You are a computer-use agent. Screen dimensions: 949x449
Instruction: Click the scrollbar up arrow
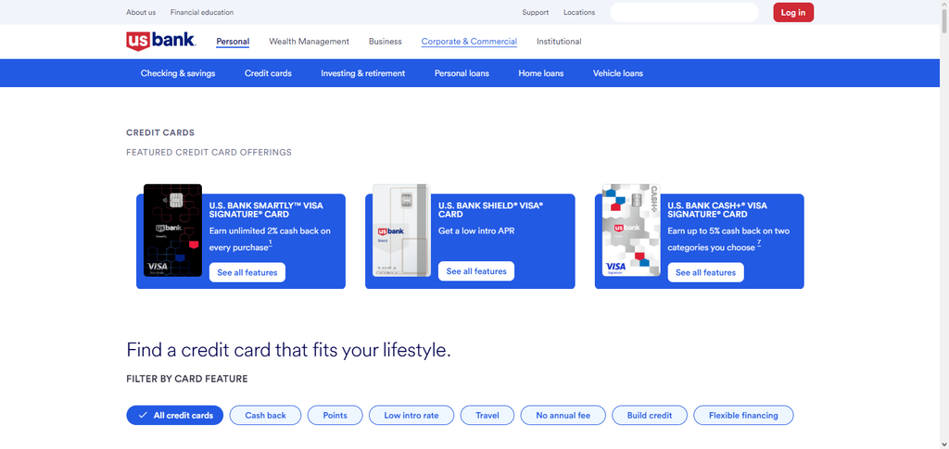944,5
